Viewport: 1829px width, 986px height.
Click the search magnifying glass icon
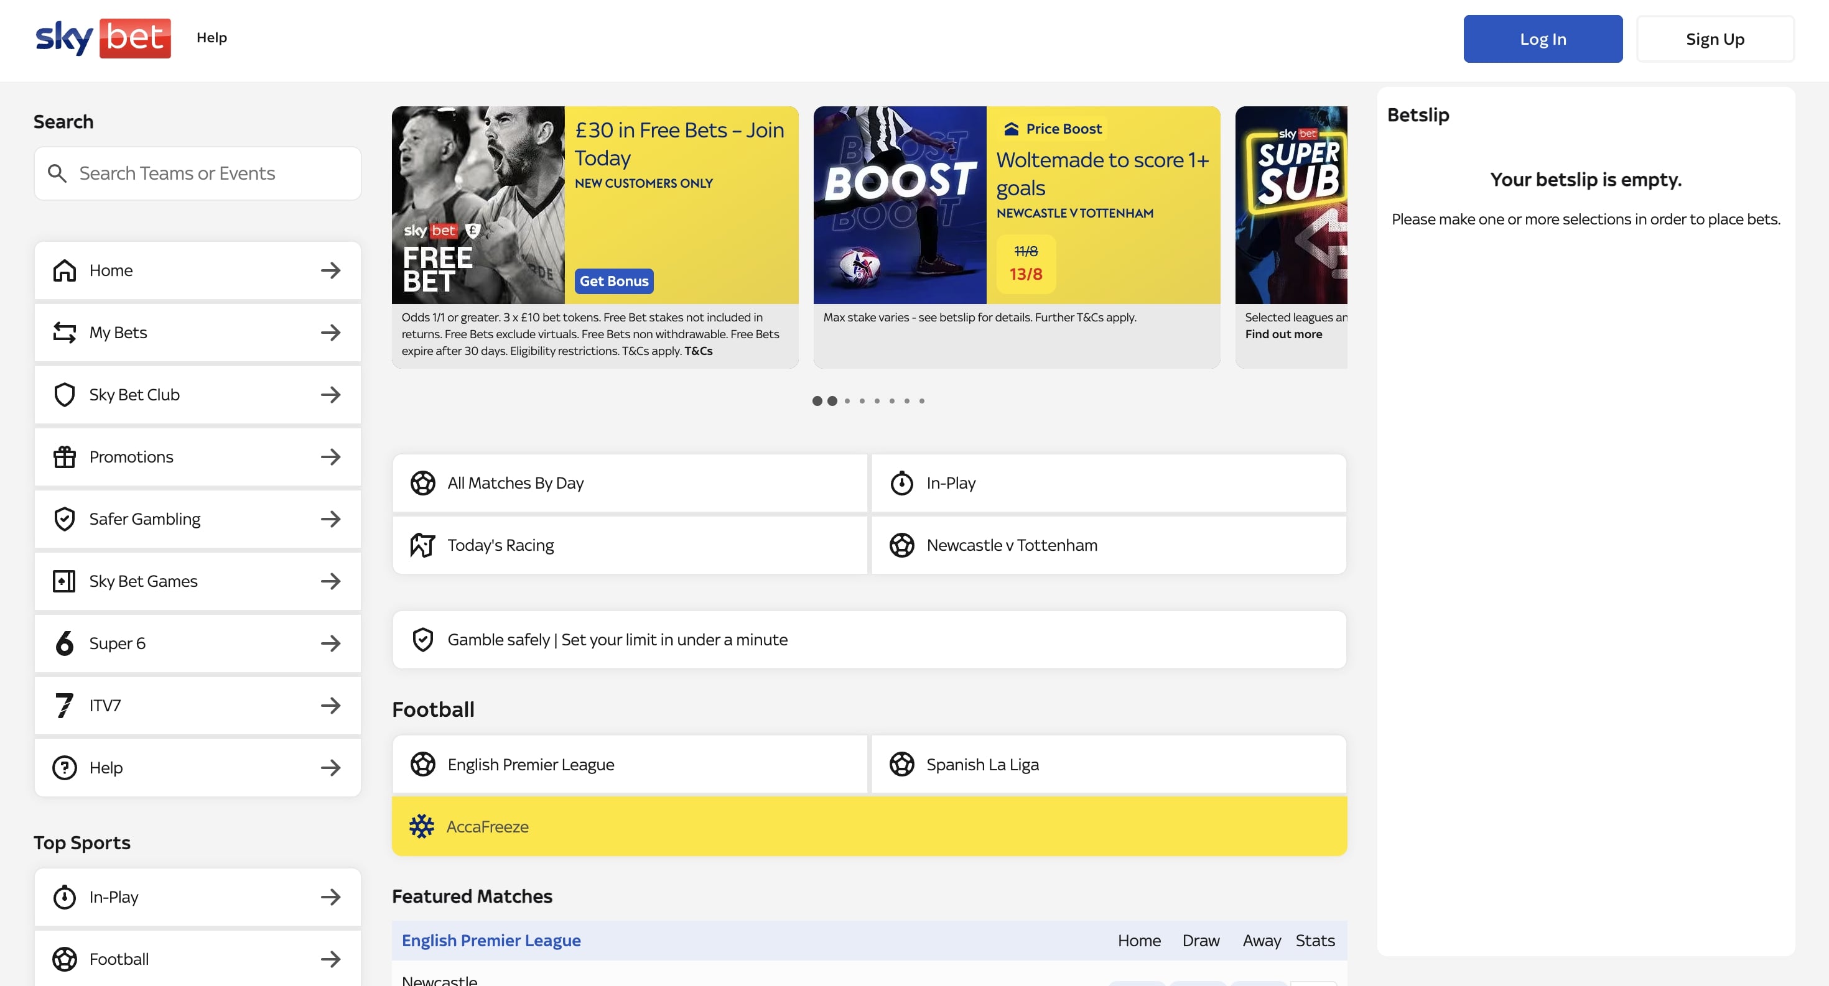57,173
